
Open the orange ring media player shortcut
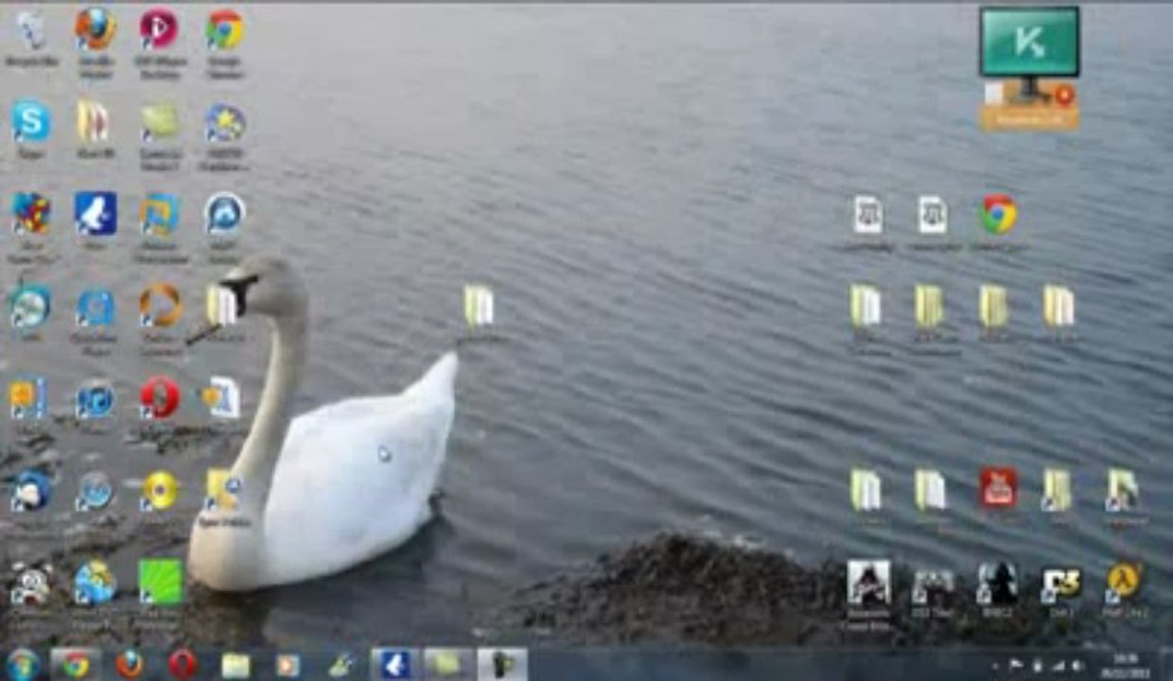[x=160, y=305]
